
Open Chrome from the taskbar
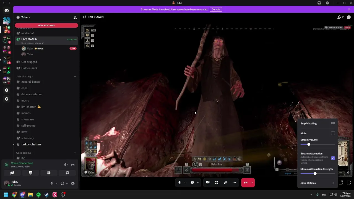tap(14, 195)
